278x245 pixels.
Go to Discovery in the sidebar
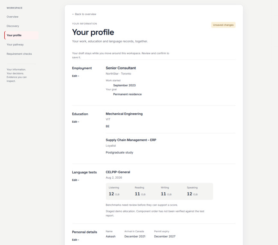point(13,26)
